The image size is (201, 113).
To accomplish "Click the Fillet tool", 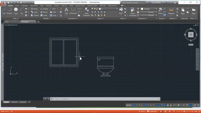I will 53,12.
